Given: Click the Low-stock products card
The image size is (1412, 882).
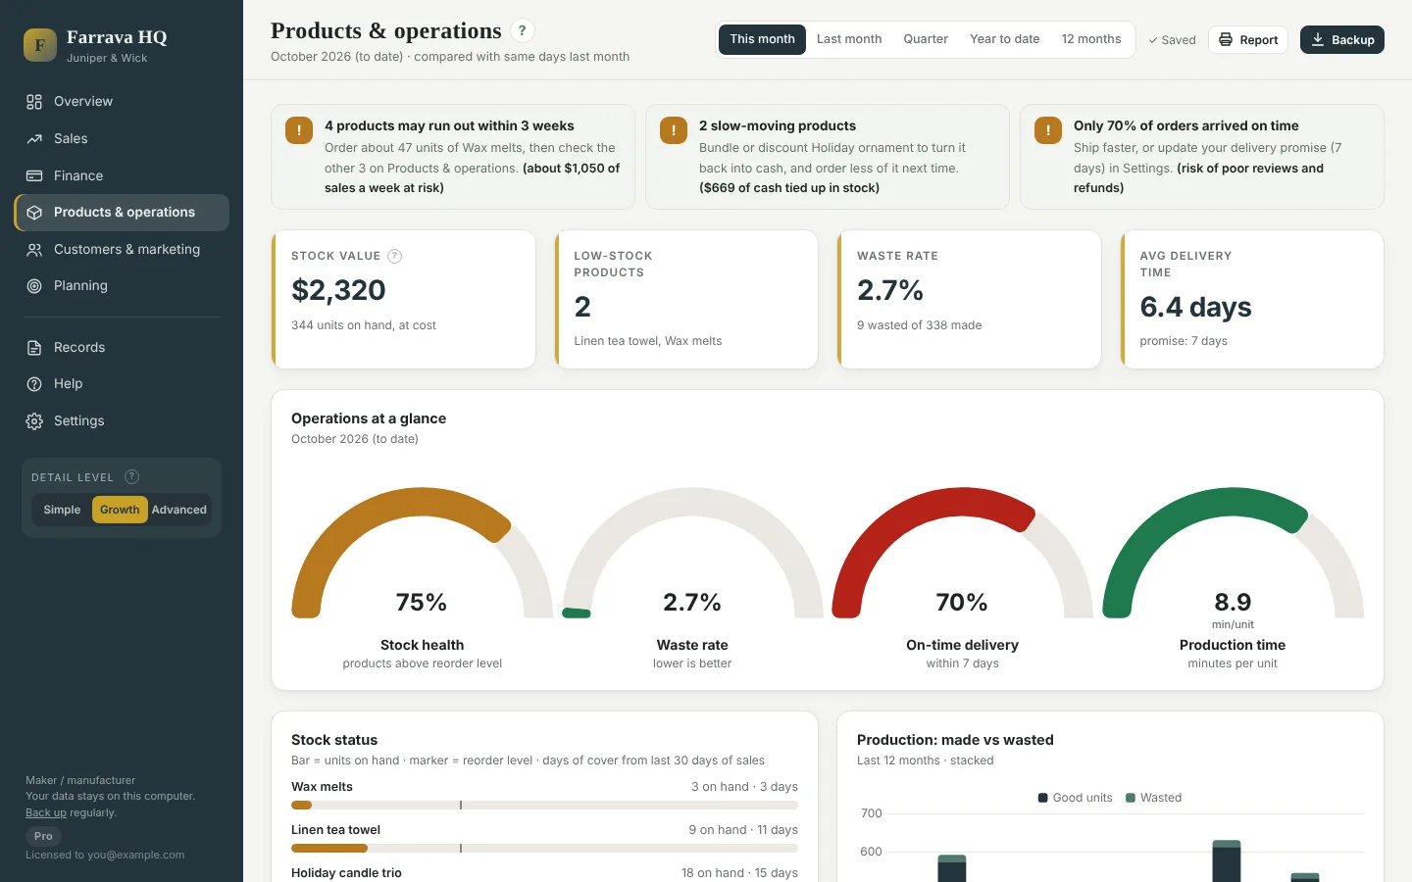Looking at the screenshot, I should [x=686, y=300].
